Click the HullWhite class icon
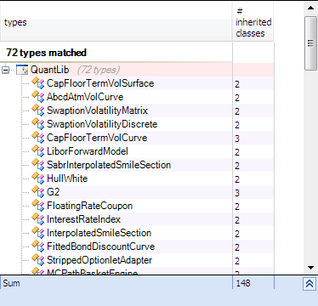Image resolution: width=318 pixels, height=306 pixels. [38, 178]
